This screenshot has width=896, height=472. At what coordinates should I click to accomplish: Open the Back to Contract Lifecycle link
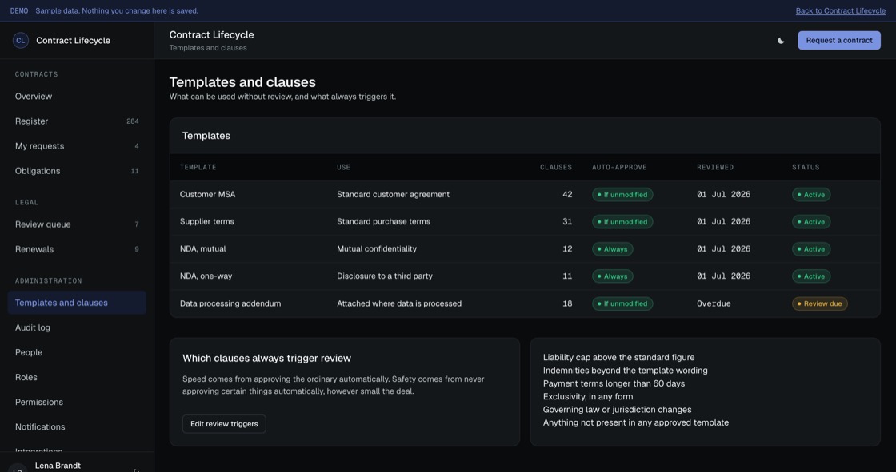tap(841, 11)
